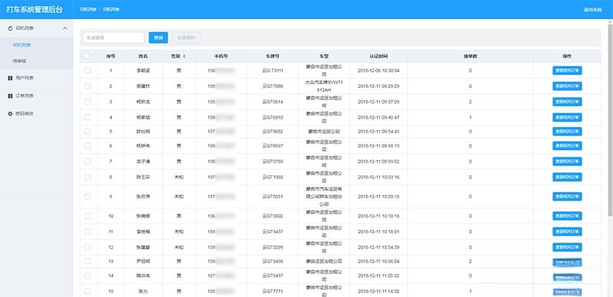The height and width of the screenshot is (297, 613).
Task: Select the checkbox for plate 云GT6910
Action: [87, 117]
